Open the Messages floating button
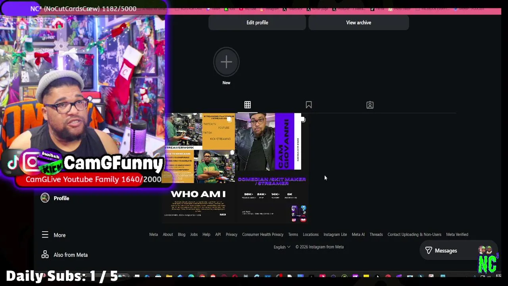The height and width of the screenshot is (286, 508). tap(458, 251)
